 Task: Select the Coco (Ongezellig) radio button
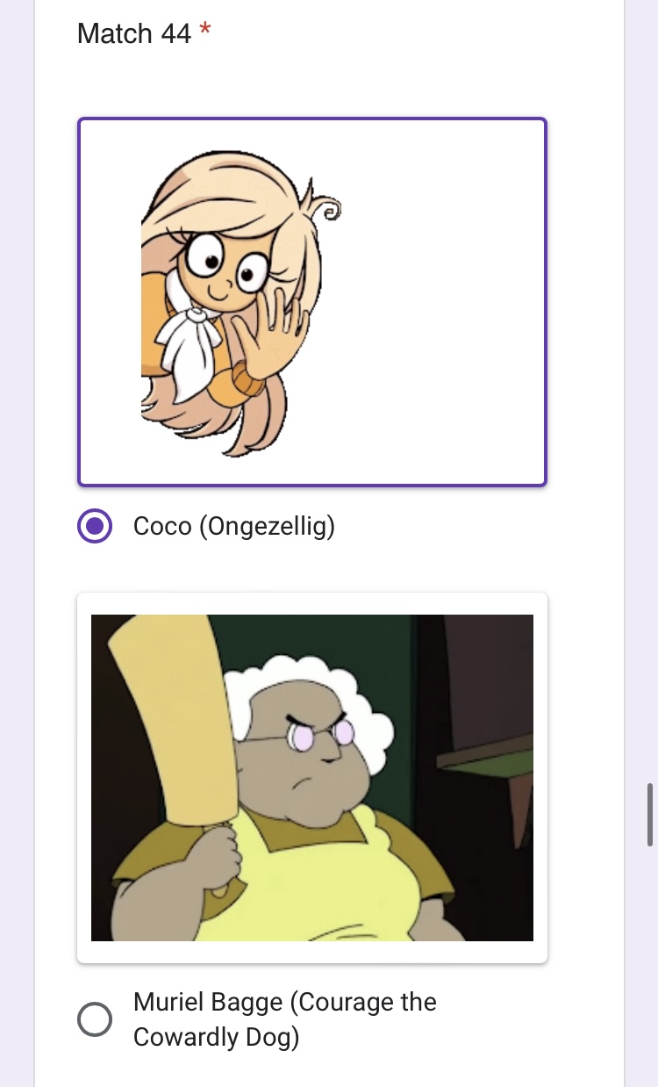click(95, 527)
